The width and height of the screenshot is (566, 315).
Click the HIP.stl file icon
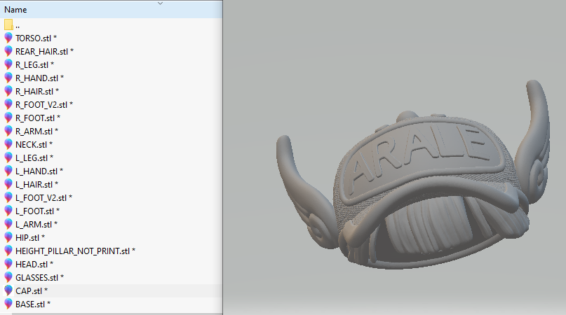[8, 238]
